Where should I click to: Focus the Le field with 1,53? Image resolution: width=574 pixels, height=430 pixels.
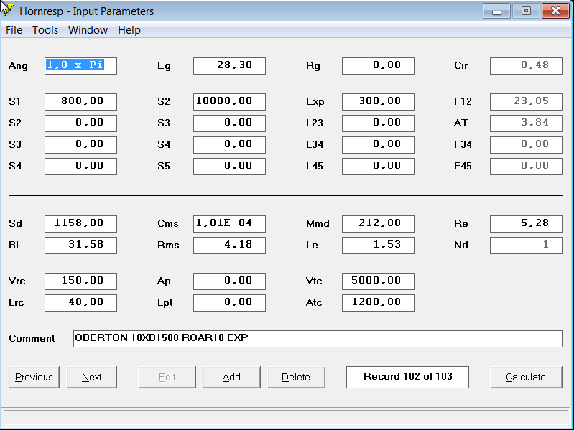point(378,246)
